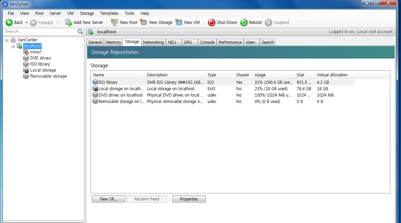Open the Storage menu
The image size is (401, 223).
(x=87, y=13)
